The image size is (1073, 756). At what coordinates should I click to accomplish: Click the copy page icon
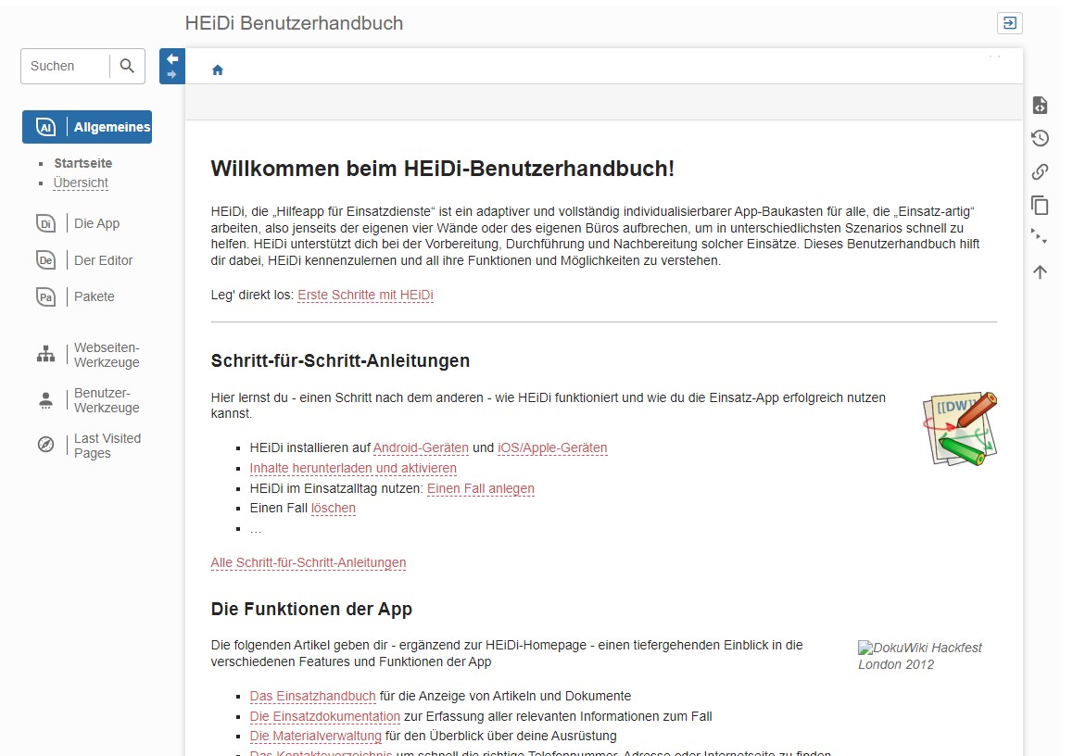(x=1040, y=205)
